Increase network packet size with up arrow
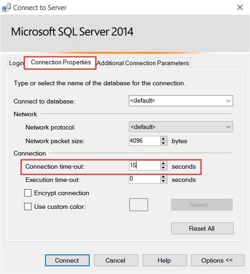Viewport: 250px width, 274px height. click(163, 139)
